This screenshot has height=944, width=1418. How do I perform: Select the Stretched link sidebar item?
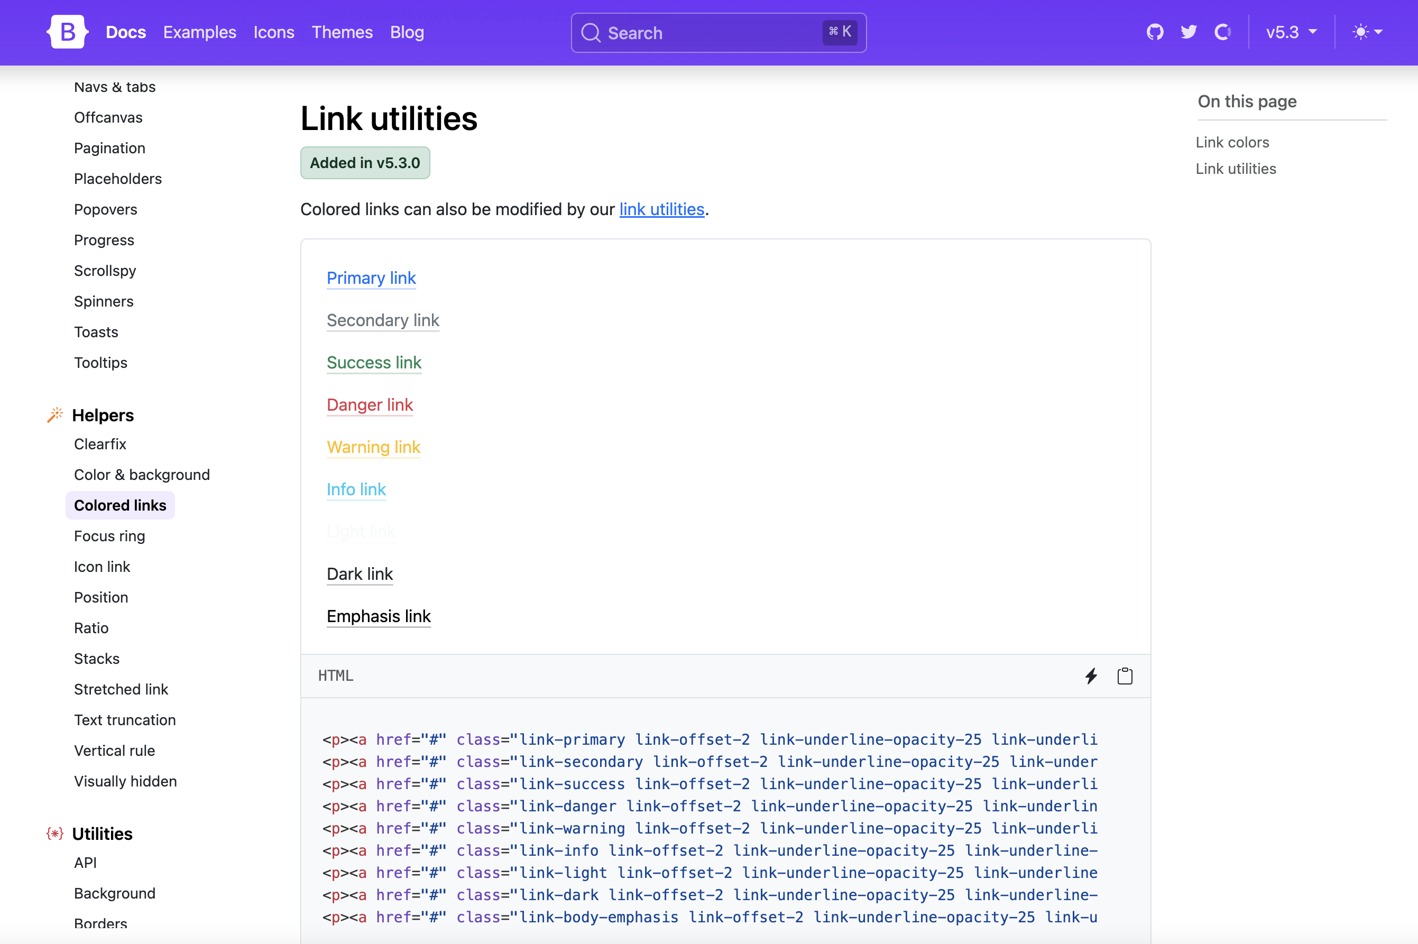(x=121, y=689)
